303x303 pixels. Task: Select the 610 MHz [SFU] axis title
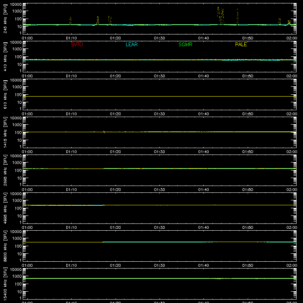5,95
